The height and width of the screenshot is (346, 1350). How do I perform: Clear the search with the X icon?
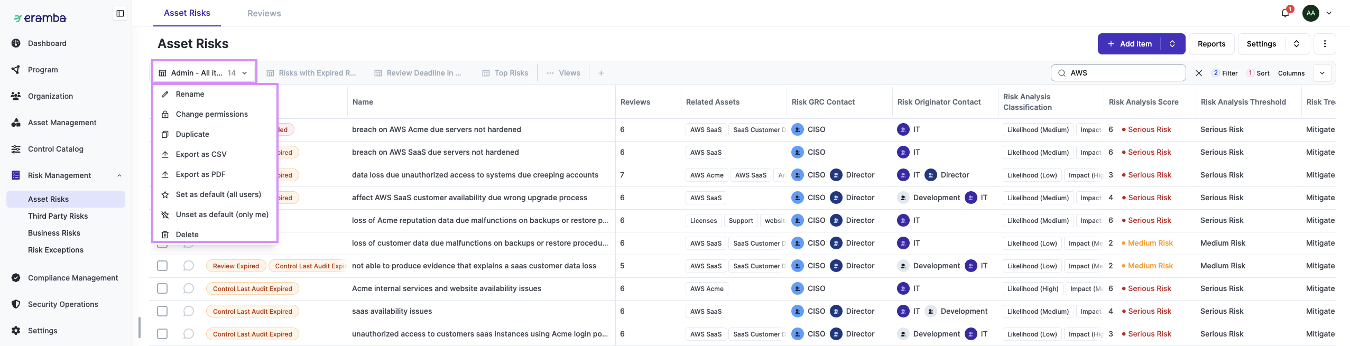coord(1199,73)
